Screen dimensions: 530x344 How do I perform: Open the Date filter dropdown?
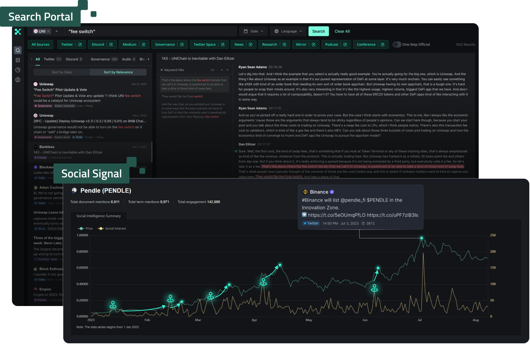point(253,31)
